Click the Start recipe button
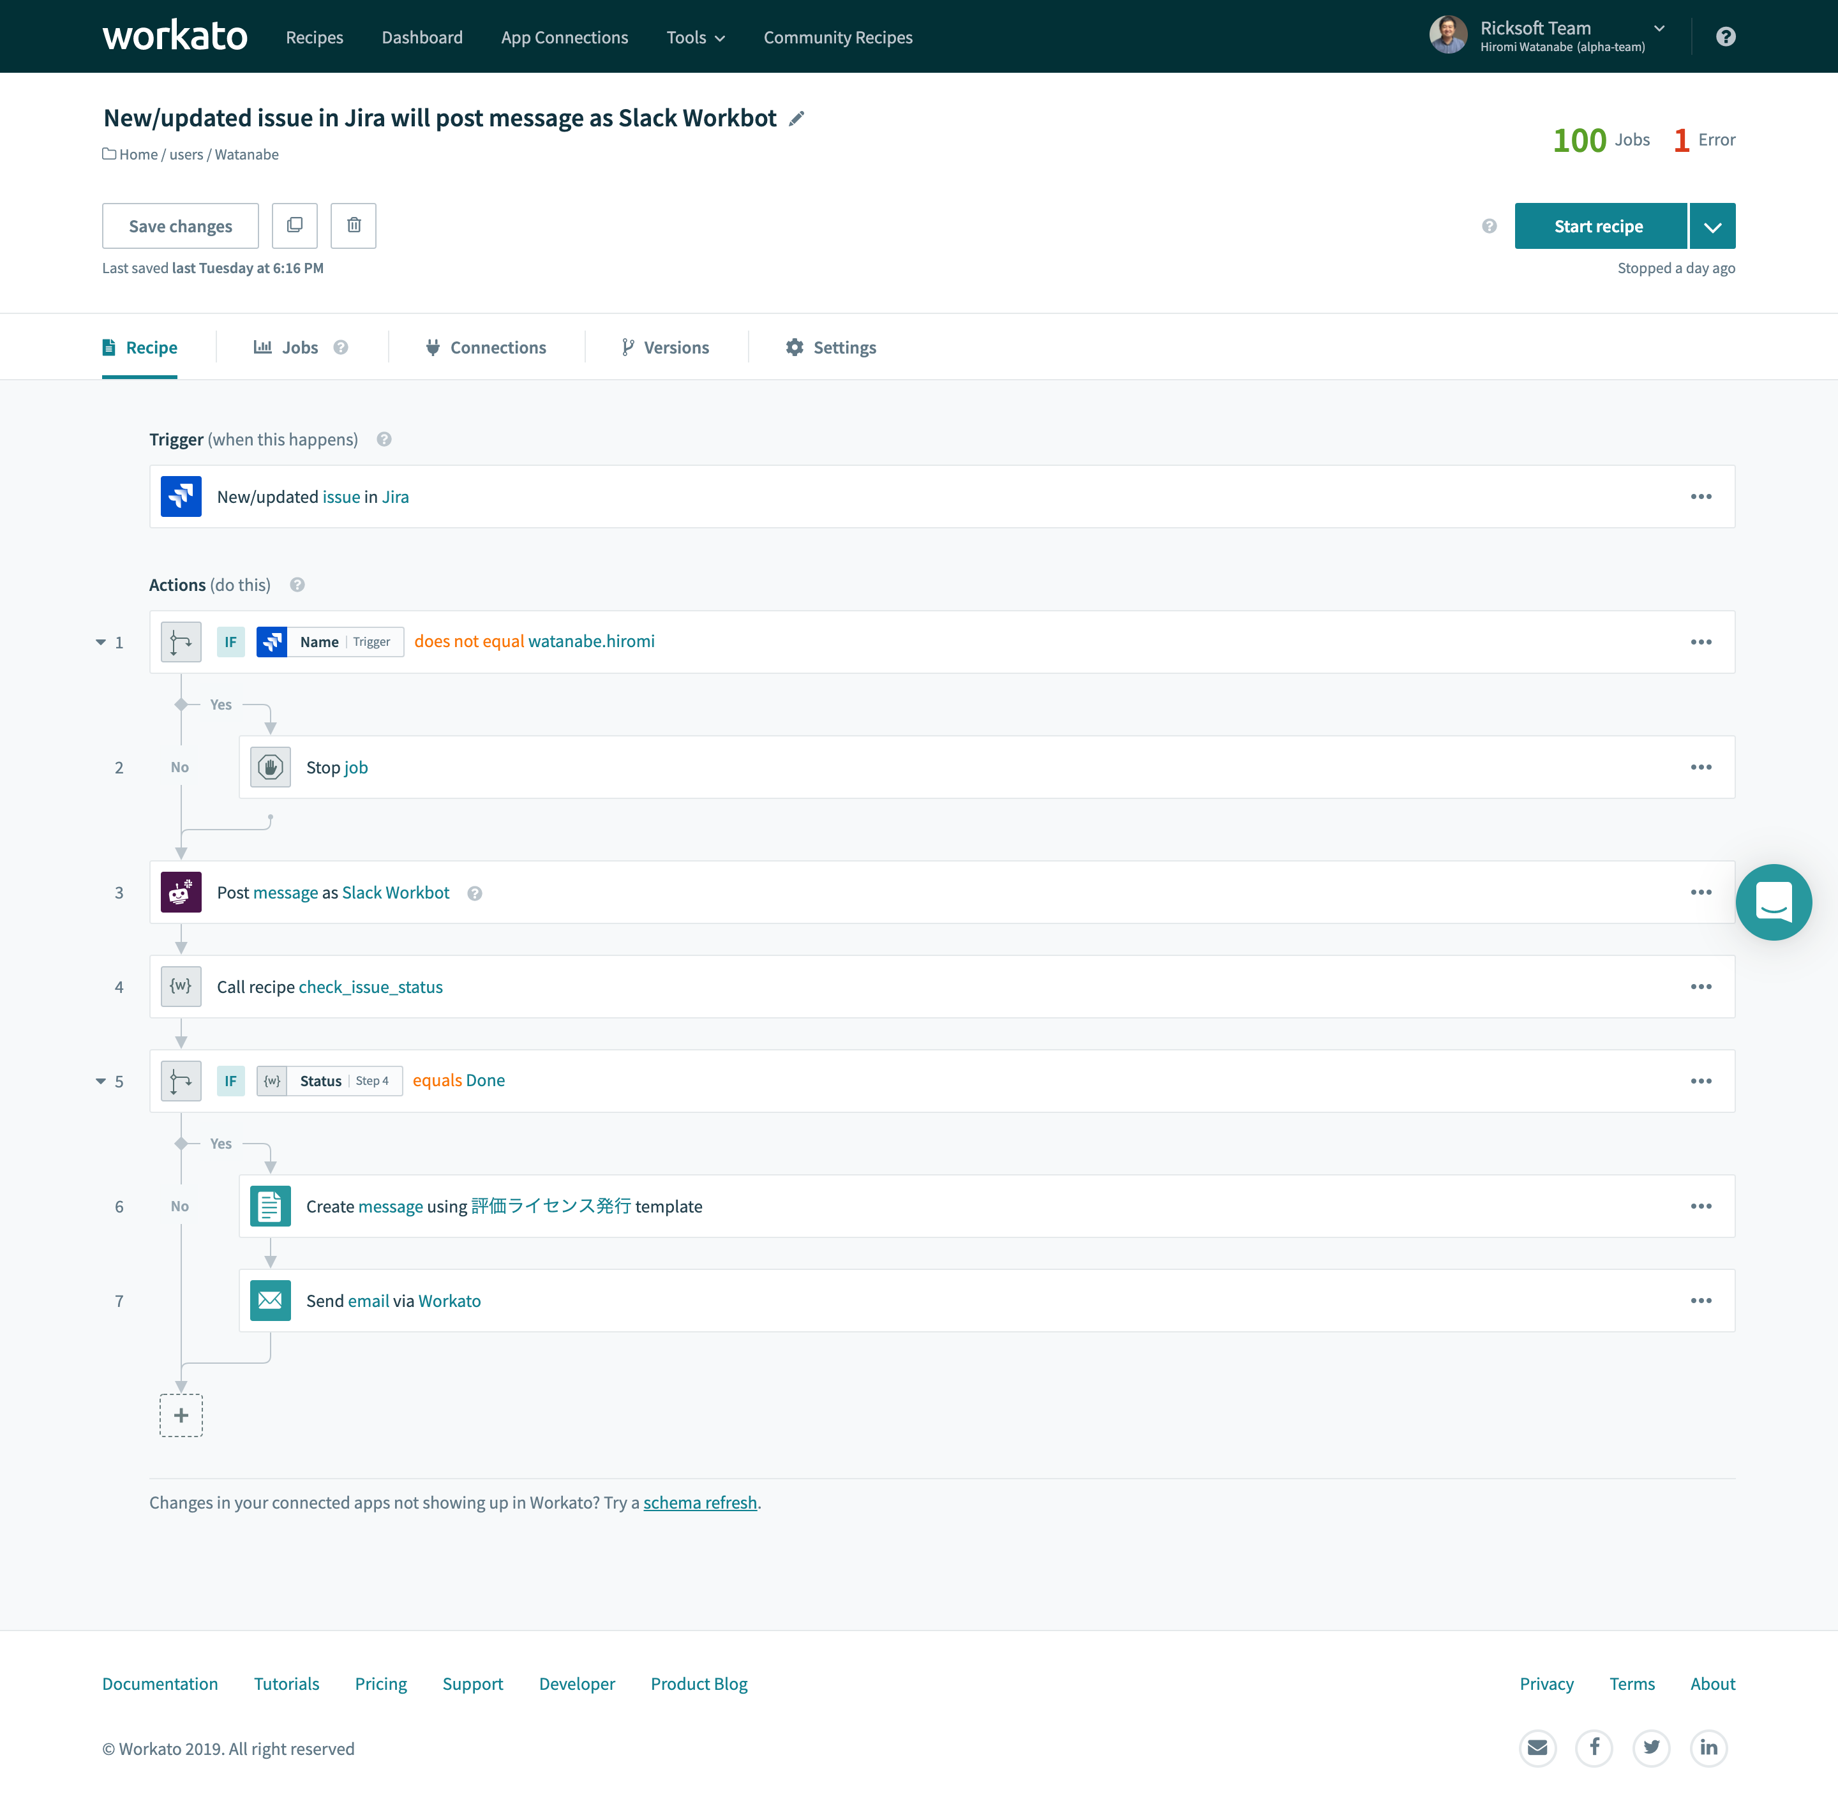 tap(1598, 227)
